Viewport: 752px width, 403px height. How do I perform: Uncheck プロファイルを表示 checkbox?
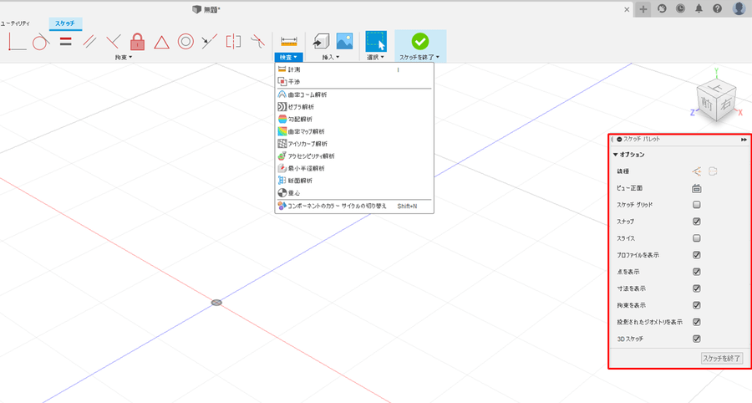(697, 255)
